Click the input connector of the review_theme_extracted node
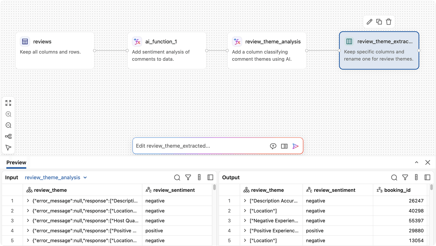The width and height of the screenshot is (436, 246). (339, 50)
